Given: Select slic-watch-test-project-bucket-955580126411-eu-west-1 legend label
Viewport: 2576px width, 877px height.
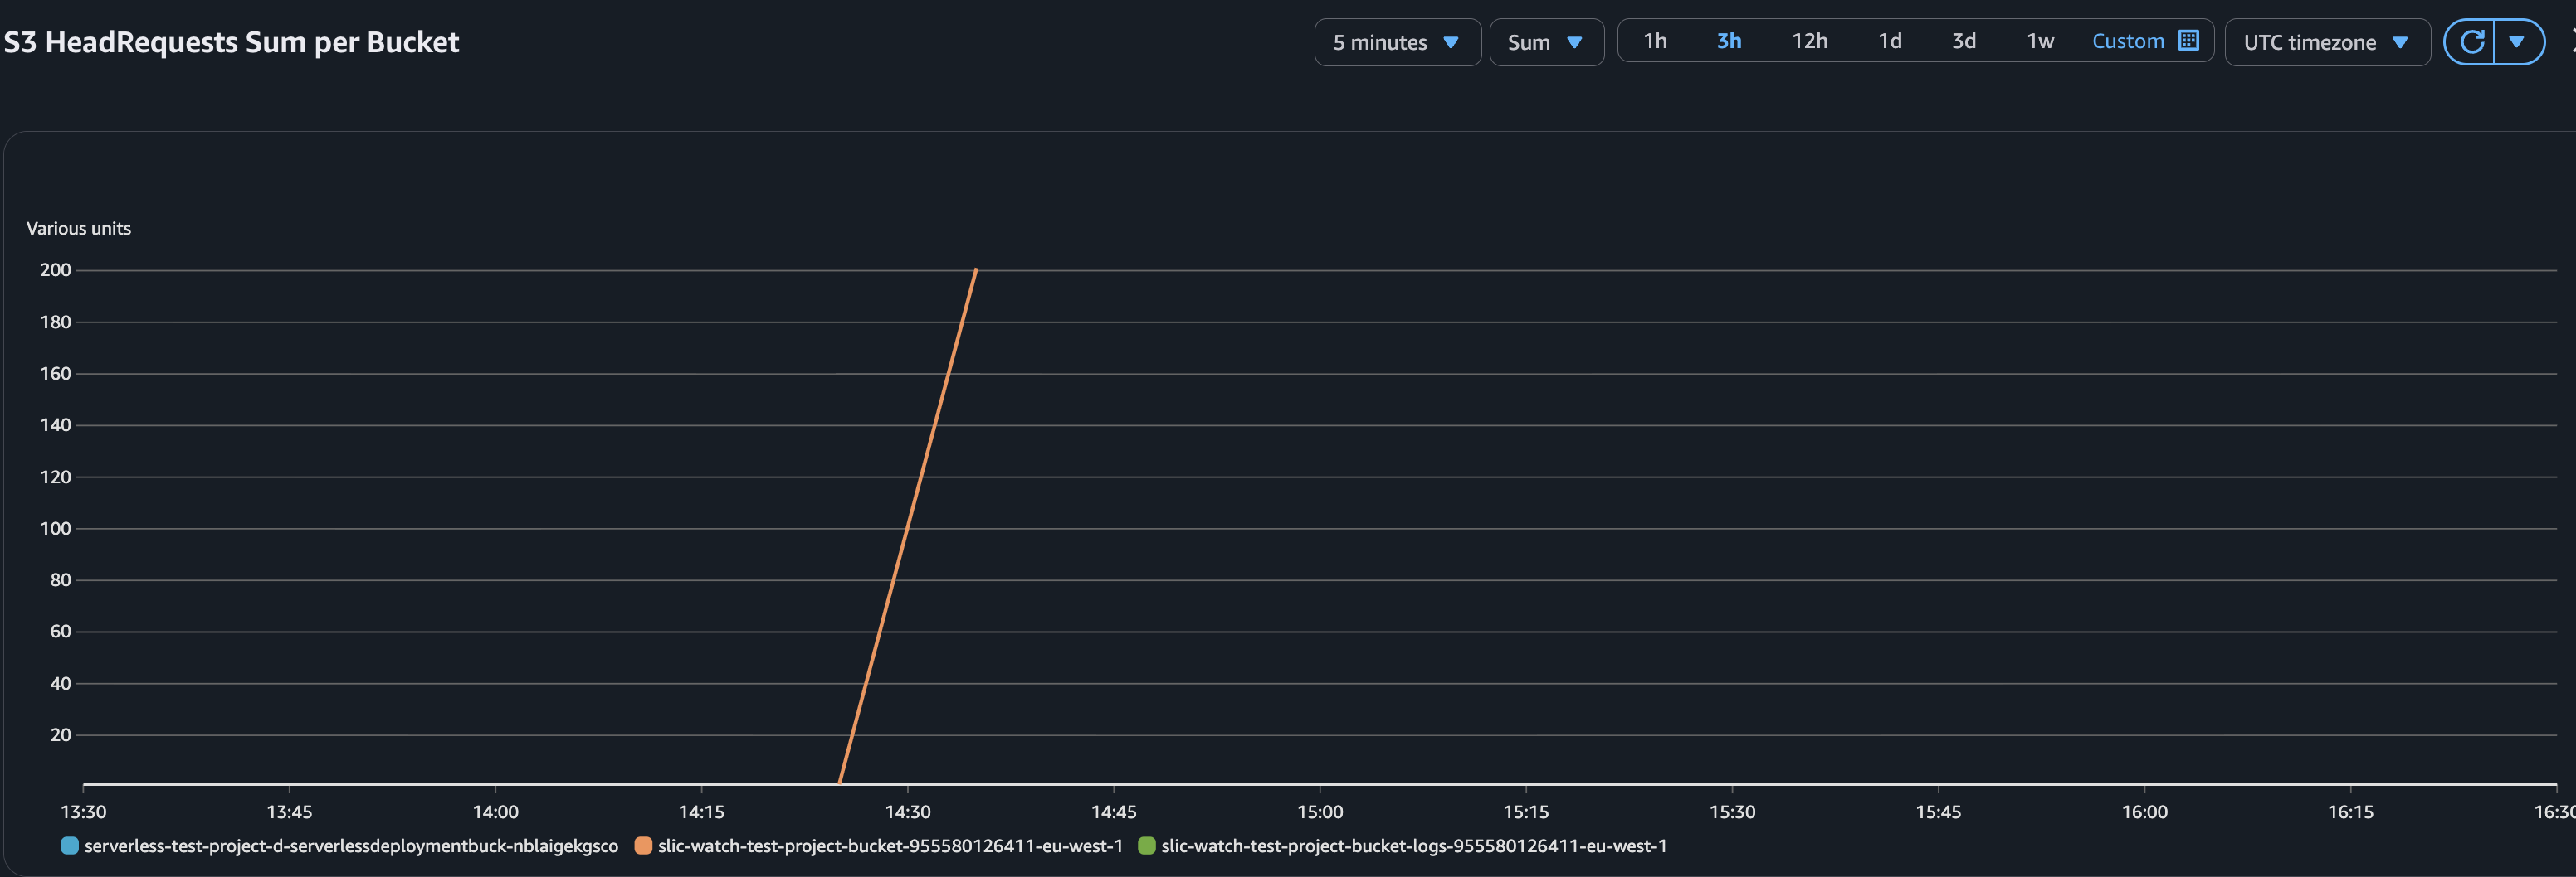Looking at the screenshot, I should 890,846.
